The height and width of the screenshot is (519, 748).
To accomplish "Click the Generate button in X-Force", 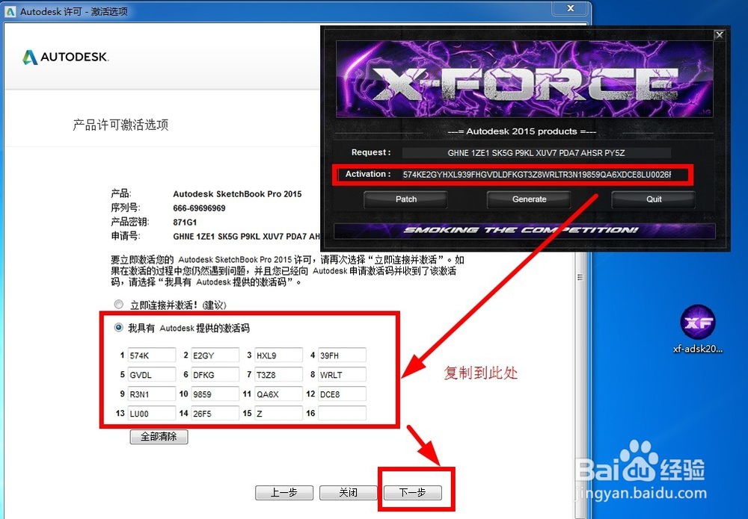I will 529,199.
